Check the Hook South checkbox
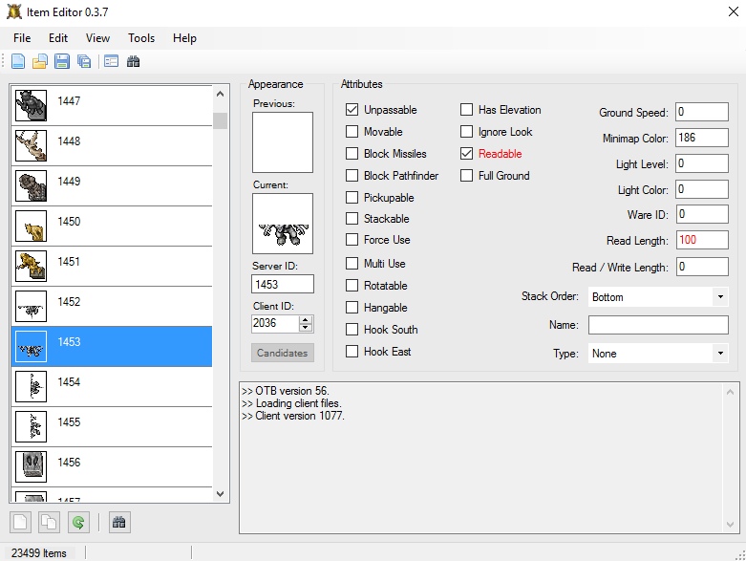Screen dimensions: 746x561 point(352,330)
